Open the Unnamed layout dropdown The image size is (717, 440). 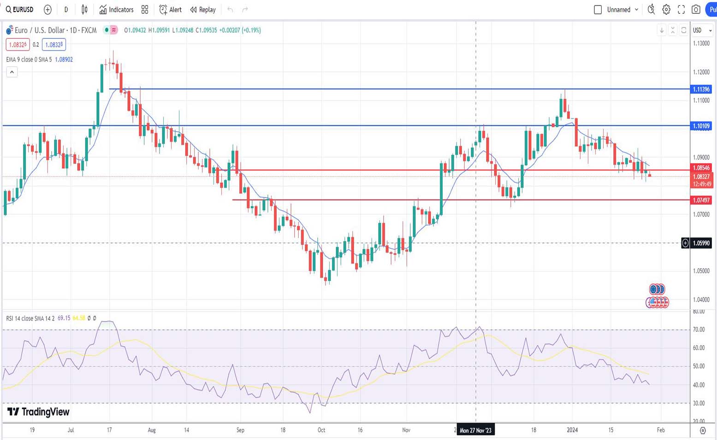click(622, 10)
